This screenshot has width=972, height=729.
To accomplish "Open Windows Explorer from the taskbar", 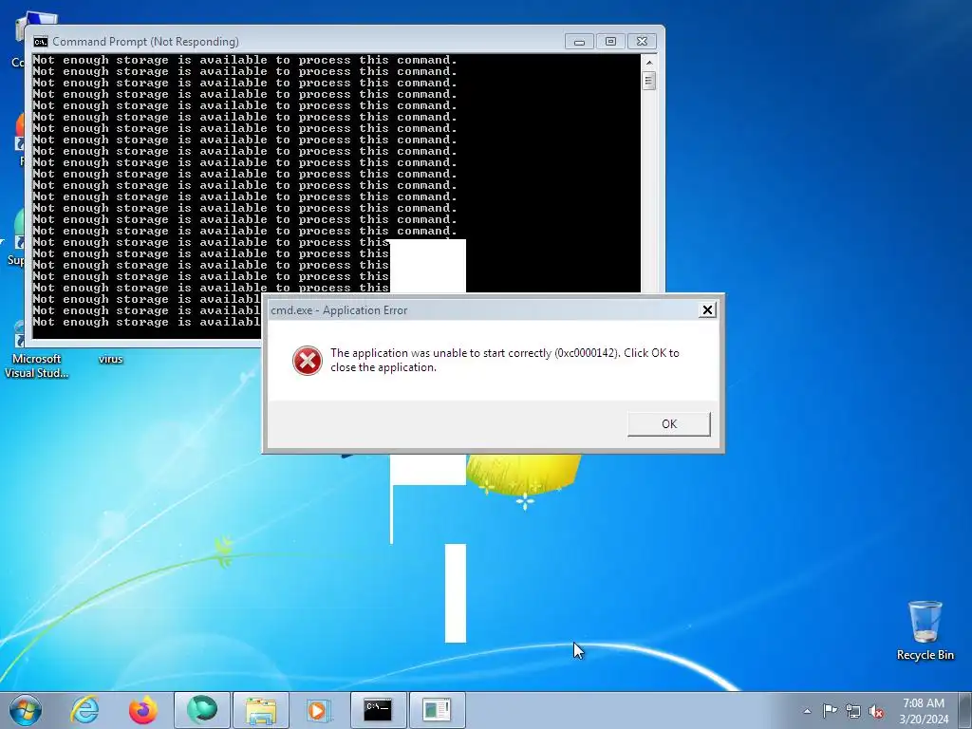I will pyautogui.click(x=261, y=710).
